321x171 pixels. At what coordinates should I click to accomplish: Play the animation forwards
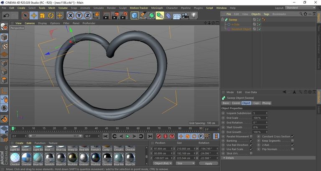coord(127,136)
